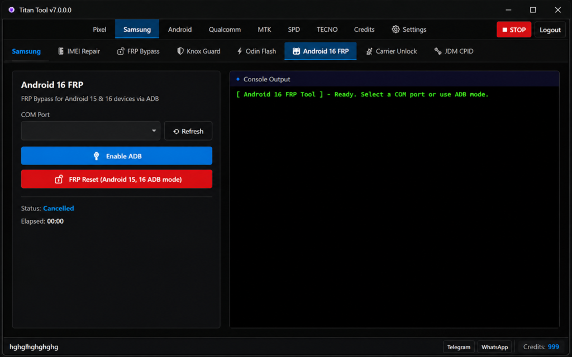Click the Titan Tool purple app icon
572x357 pixels.
(x=12, y=10)
